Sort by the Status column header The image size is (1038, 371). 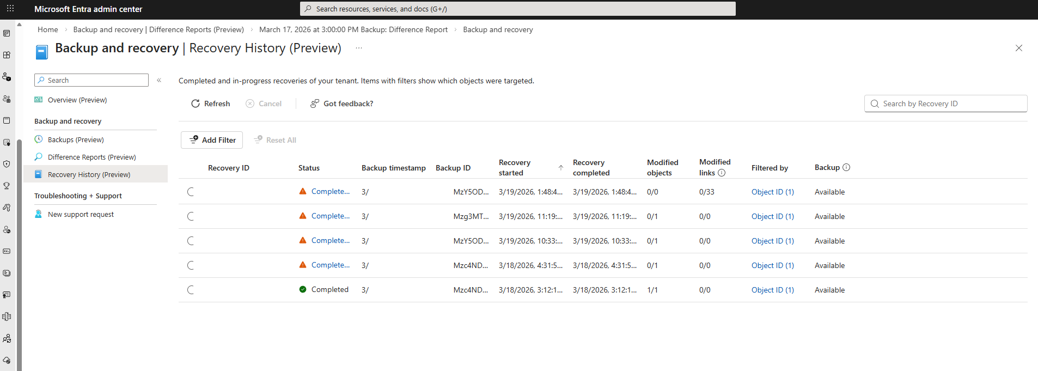pyautogui.click(x=309, y=168)
